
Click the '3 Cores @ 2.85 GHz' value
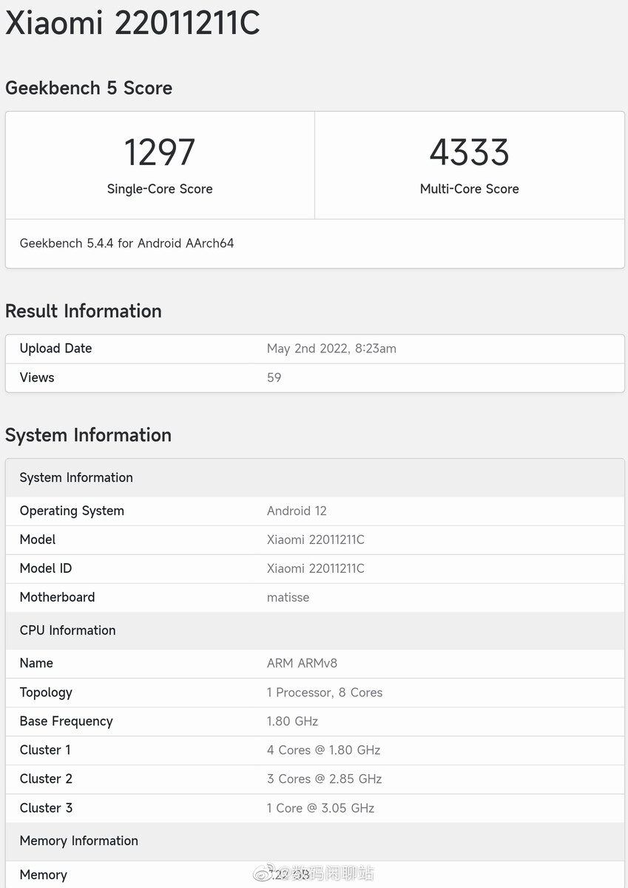coord(325,779)
